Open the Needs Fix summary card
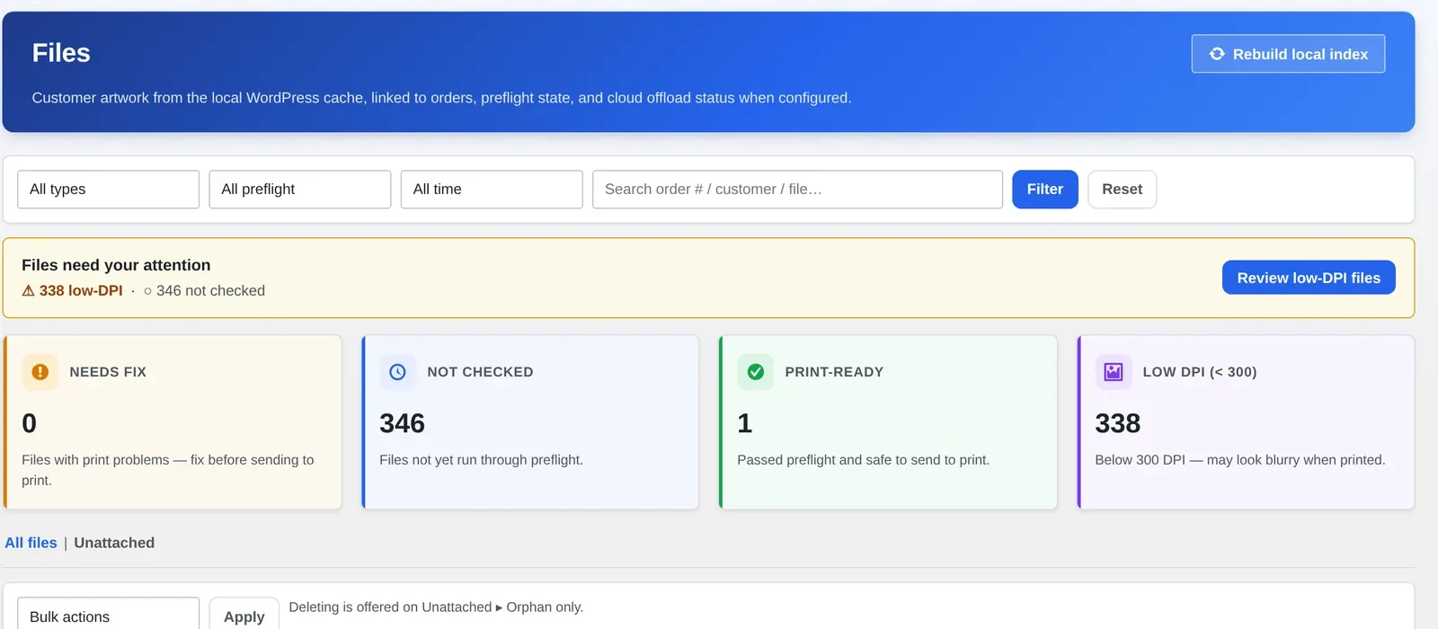 pyautogui.click(x=173, y=422)
